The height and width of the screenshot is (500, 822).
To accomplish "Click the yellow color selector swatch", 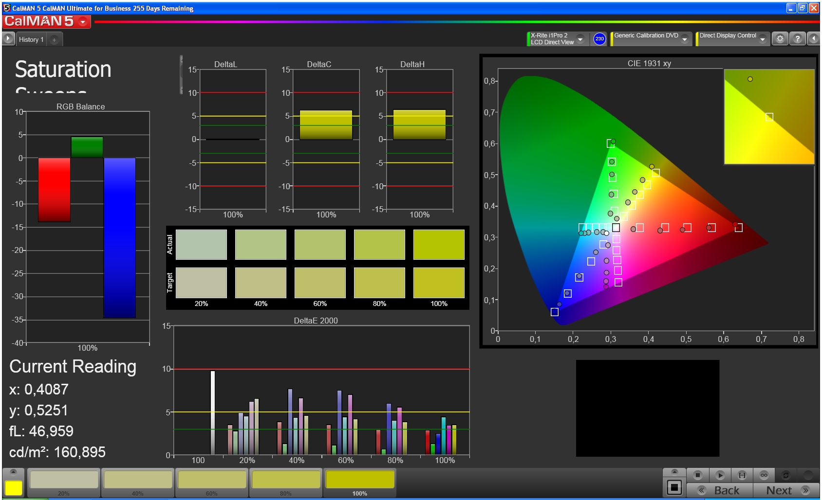I will (13, 488).
